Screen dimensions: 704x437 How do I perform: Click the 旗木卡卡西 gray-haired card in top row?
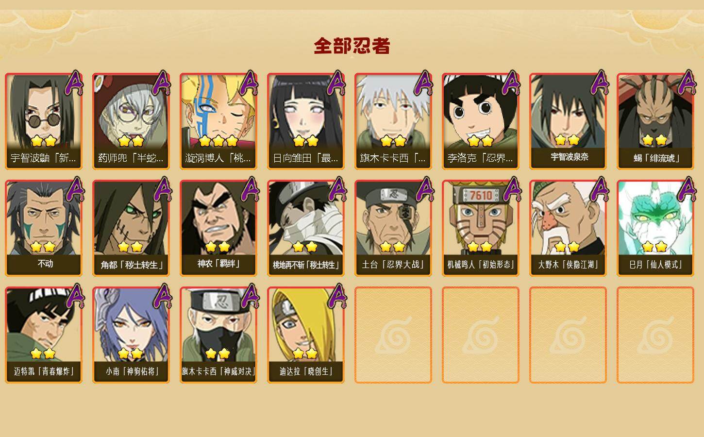pyautogui.click(x=393, y=121)
